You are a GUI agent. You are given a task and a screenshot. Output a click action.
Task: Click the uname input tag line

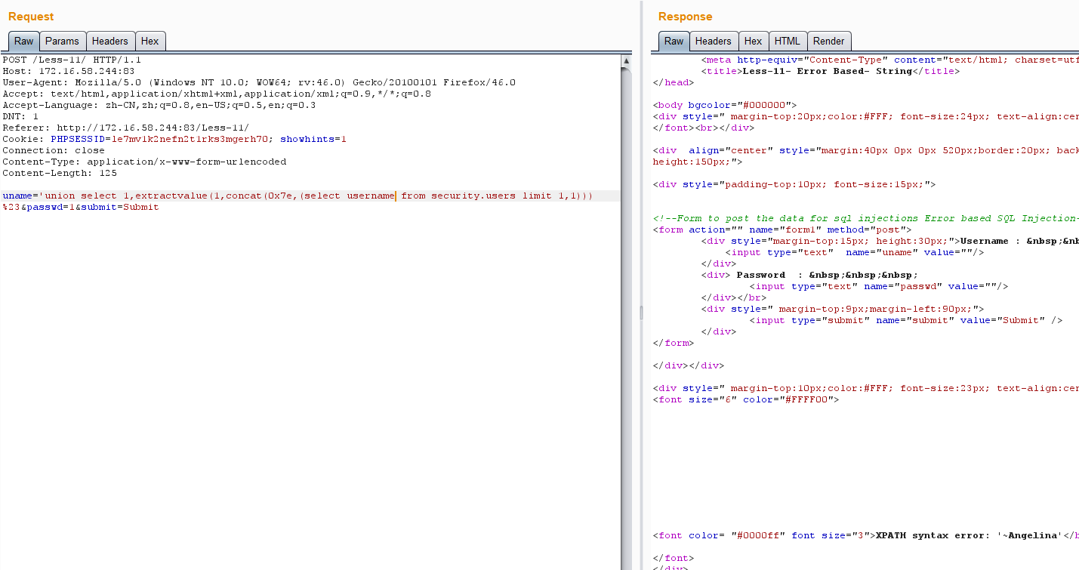click(855, 252)
